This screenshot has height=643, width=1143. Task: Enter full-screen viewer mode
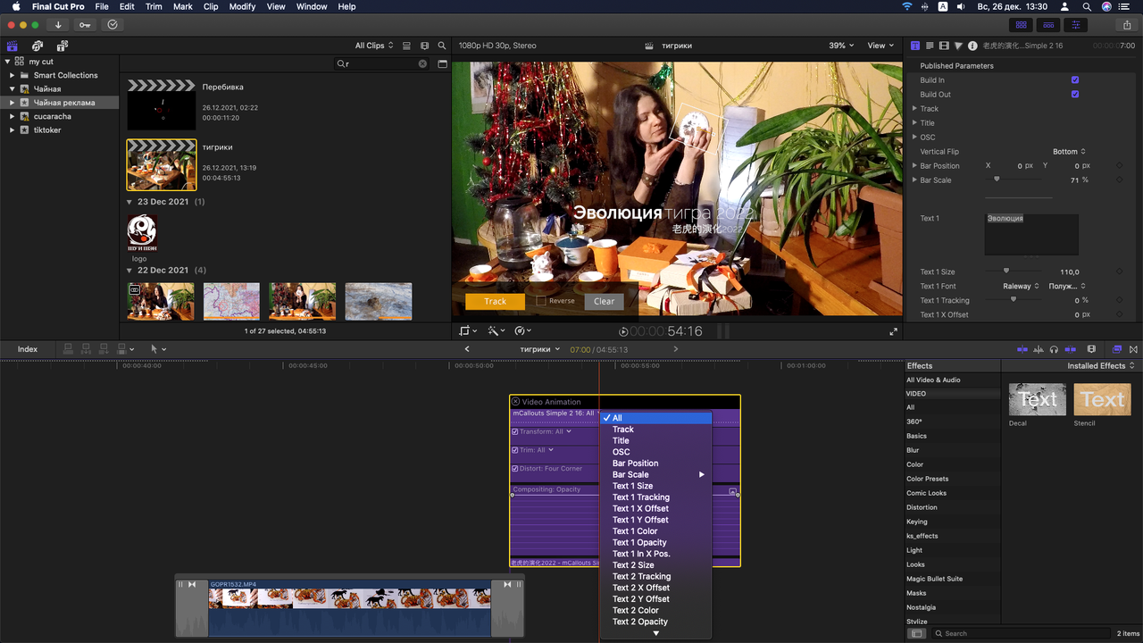pyautogui.click(x=893, y=331)
